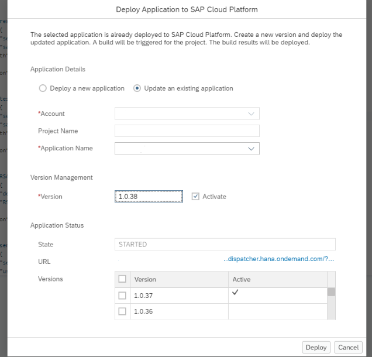Click the Version field showing 1.0.38
This screenshot has width=372, height=357.
pyautogui.click(x=149, y=196)
